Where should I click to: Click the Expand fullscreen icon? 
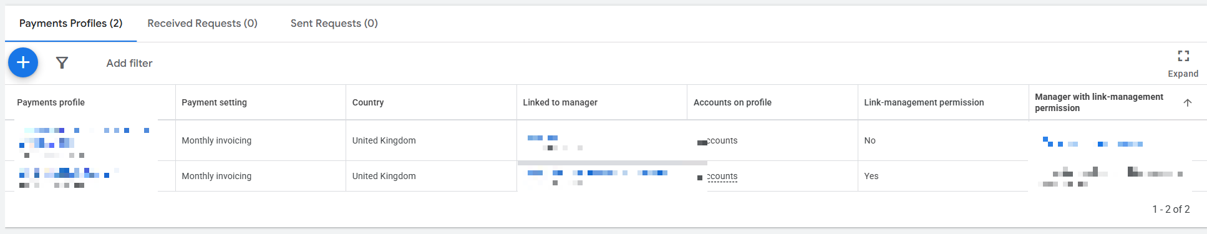click(x=1183, y=56)
